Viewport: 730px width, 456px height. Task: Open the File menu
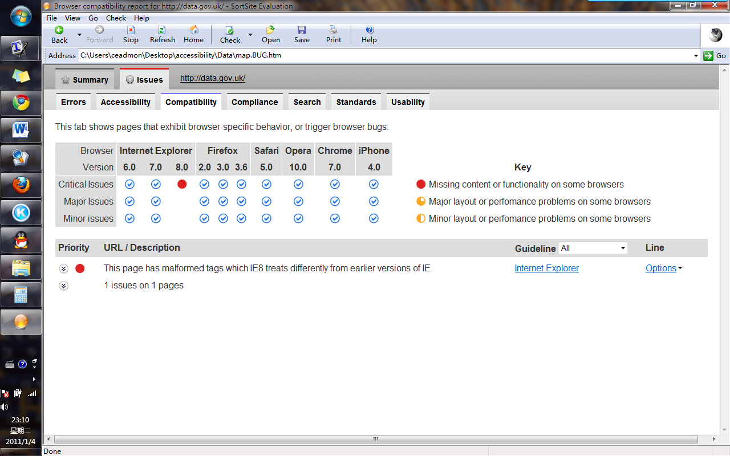[51, 18]
